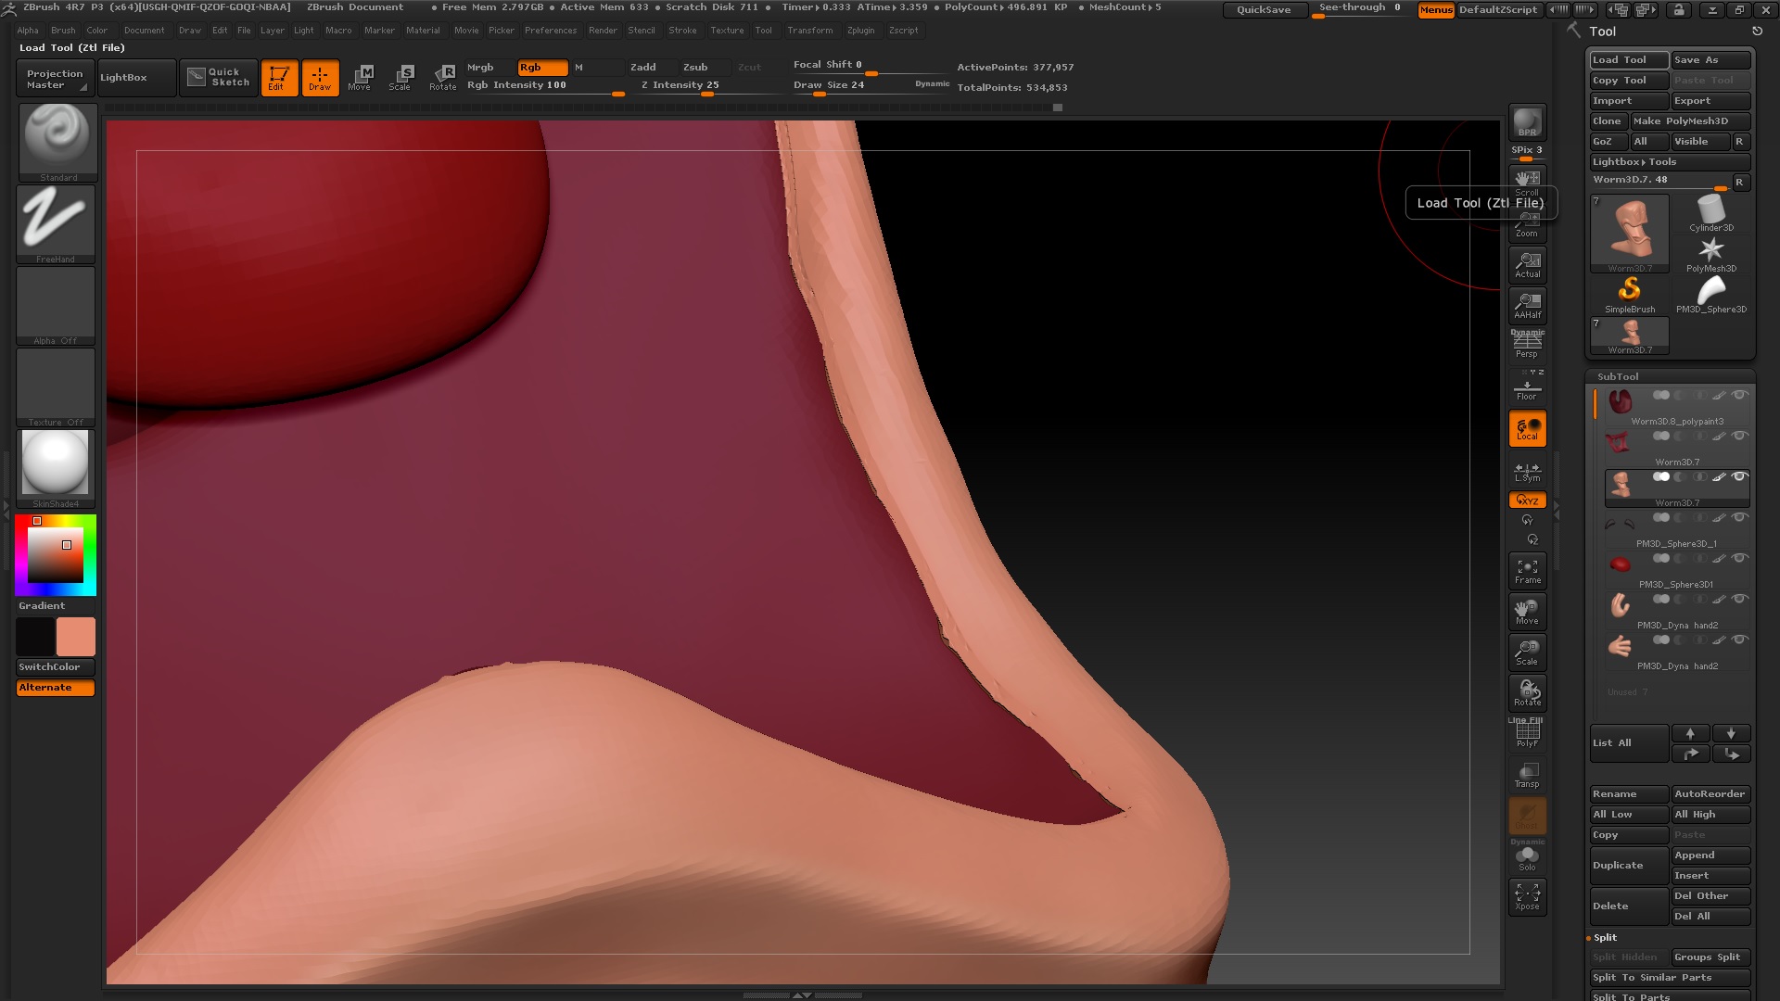Open the Preferences menu

click(x=551, y=31)
